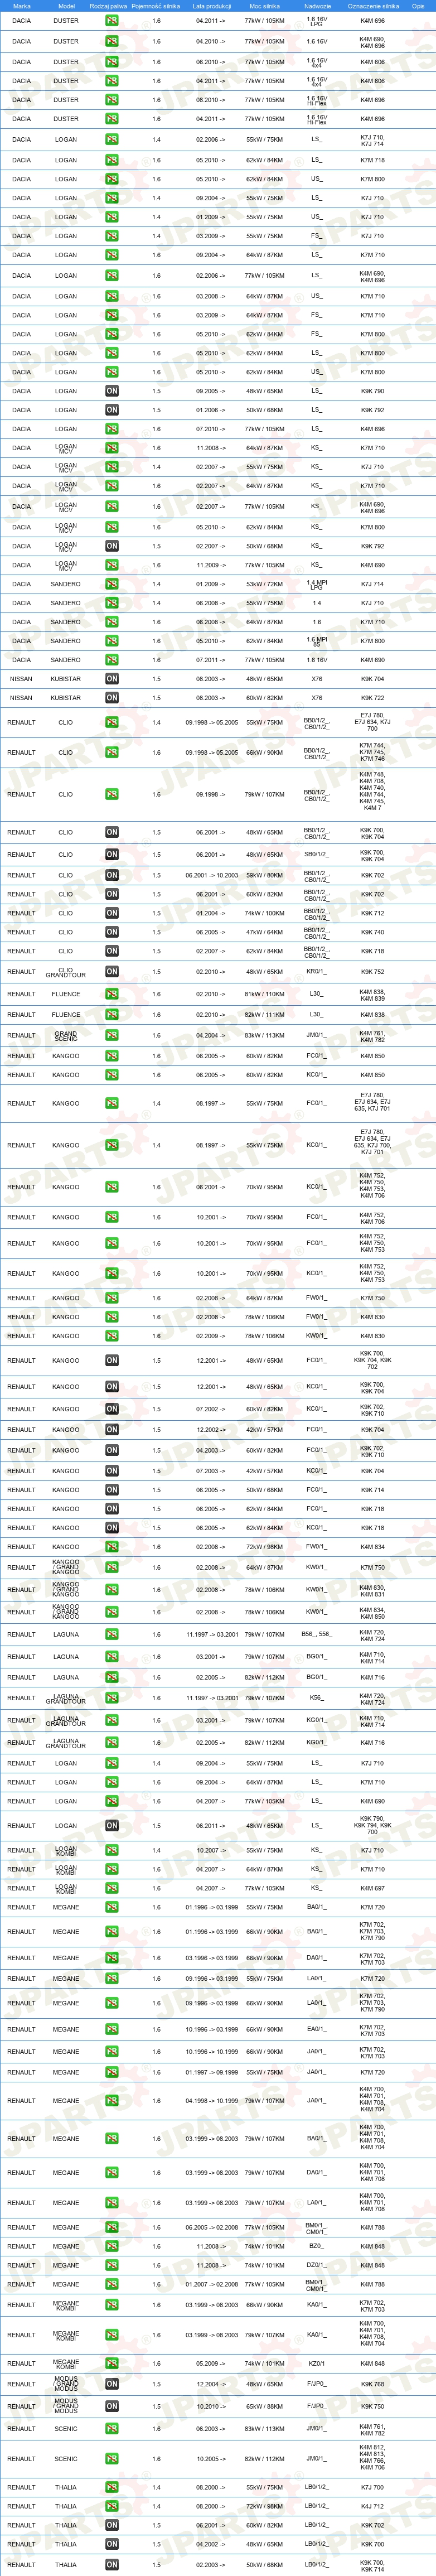Select the 'K4J 712' Thalia engine cell
Image resolution: width=436 pixels, height=2576 pixels.
tap(372, 2506)
